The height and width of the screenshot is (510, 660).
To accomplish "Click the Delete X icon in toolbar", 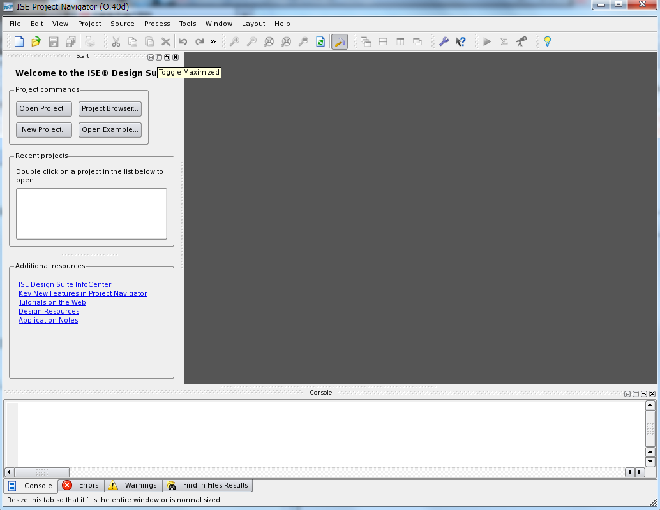I will [166, 41].
